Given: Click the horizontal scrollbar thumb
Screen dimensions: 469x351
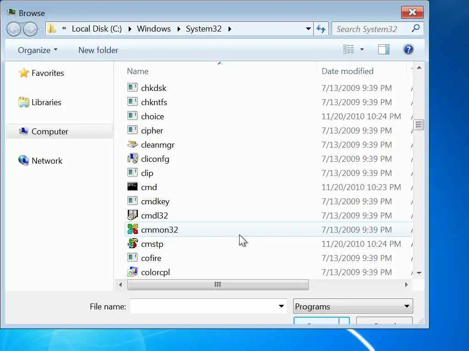Looking at the screenshot, I should click(218, 284).
